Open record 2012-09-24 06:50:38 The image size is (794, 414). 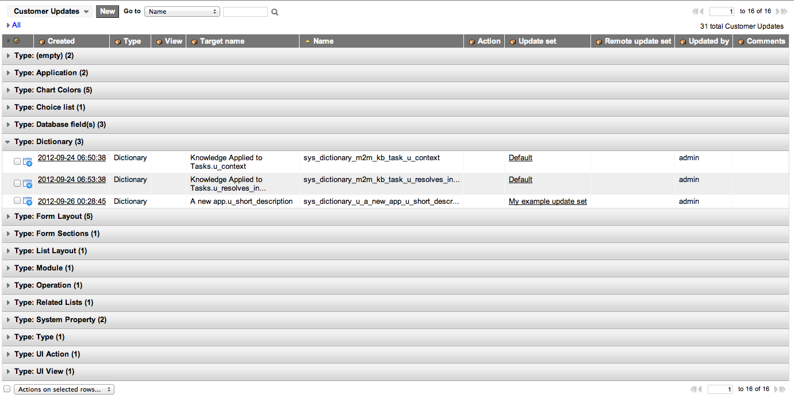[x=72, y=158]
